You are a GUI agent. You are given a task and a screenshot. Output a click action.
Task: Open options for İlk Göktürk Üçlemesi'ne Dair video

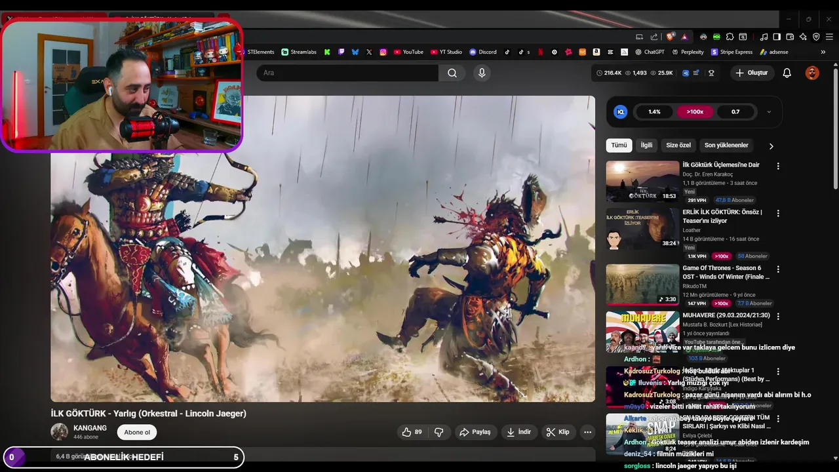click(778, 166)
